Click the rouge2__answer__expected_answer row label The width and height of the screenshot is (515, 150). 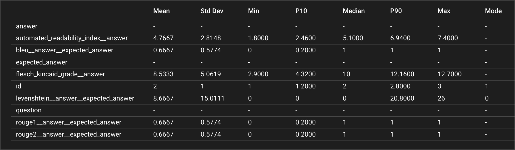click(x=68, y=134)
